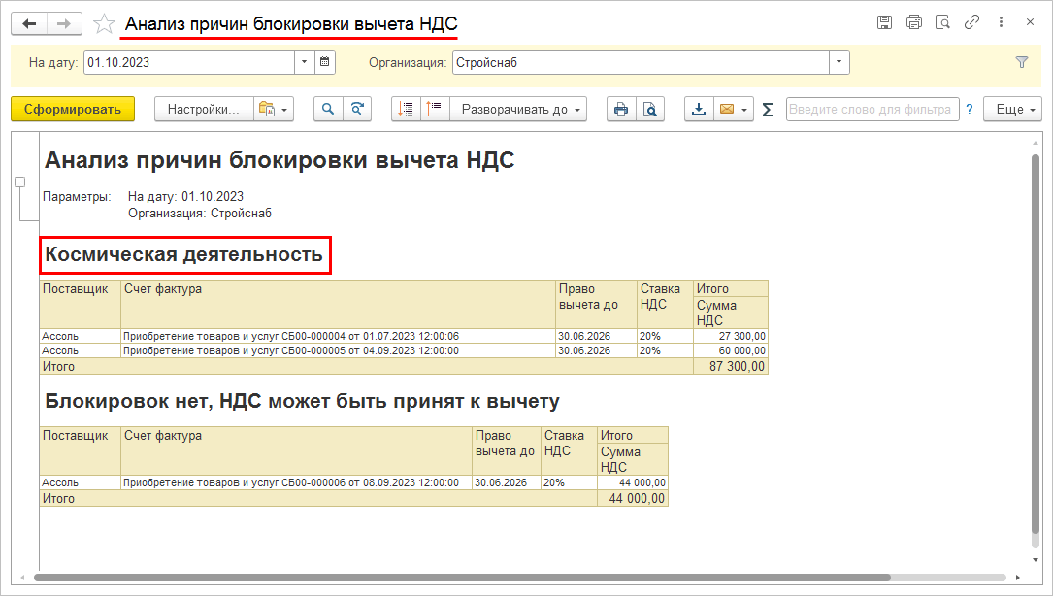Open the Настройки... report settings
Screen dimensions: 1053x596
coord(204,110)
